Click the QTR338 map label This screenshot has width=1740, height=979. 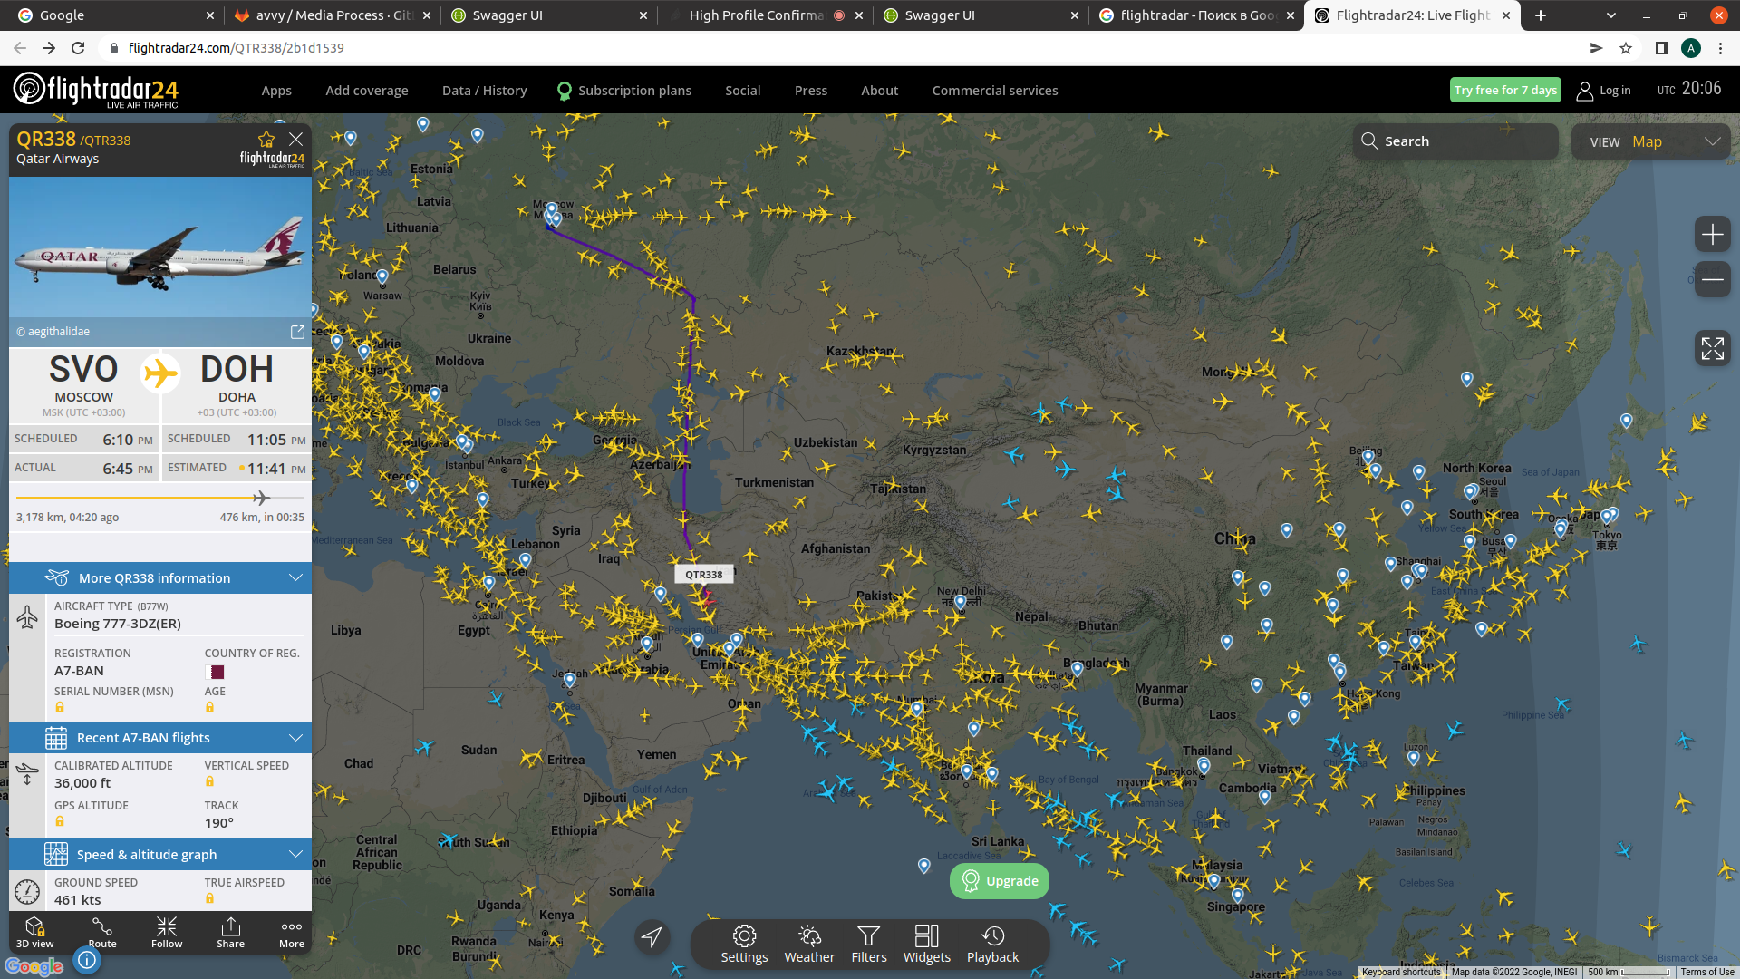pyautogui.click(x=704, y=575)
